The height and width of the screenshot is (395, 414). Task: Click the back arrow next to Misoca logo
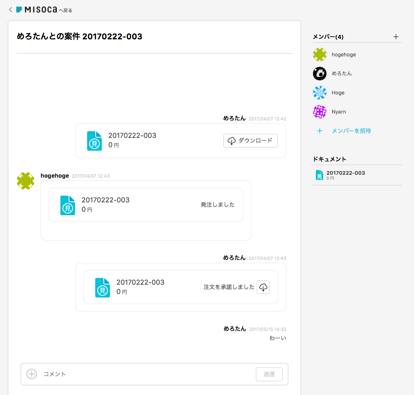click(11, 10)
